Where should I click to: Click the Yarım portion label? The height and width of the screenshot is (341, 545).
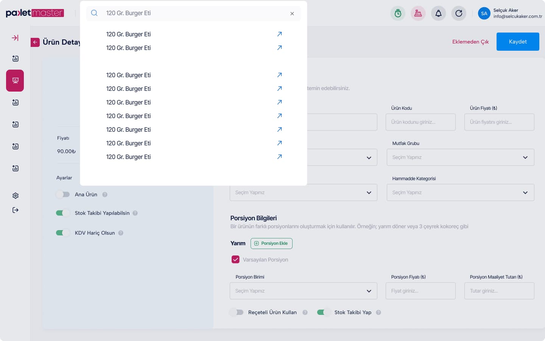pos(238,243)
